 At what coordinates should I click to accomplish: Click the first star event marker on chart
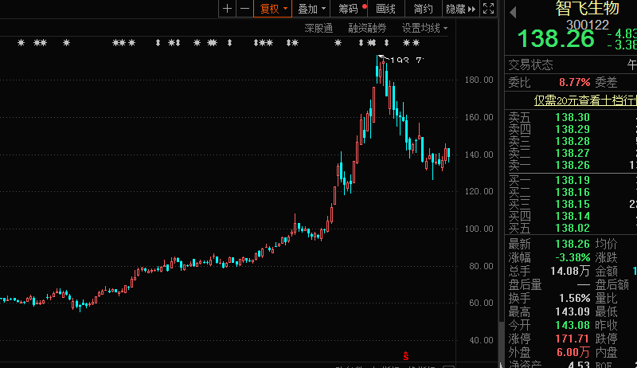(21, 42)
